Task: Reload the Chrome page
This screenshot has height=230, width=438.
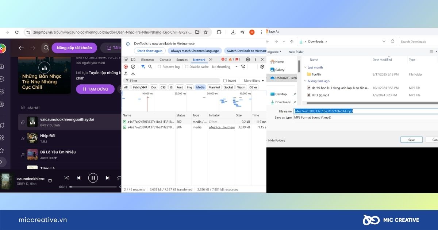Action: click(x=17, y=32)
